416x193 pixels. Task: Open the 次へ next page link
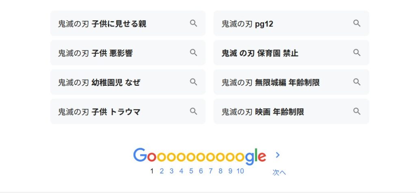click(279, 172)
